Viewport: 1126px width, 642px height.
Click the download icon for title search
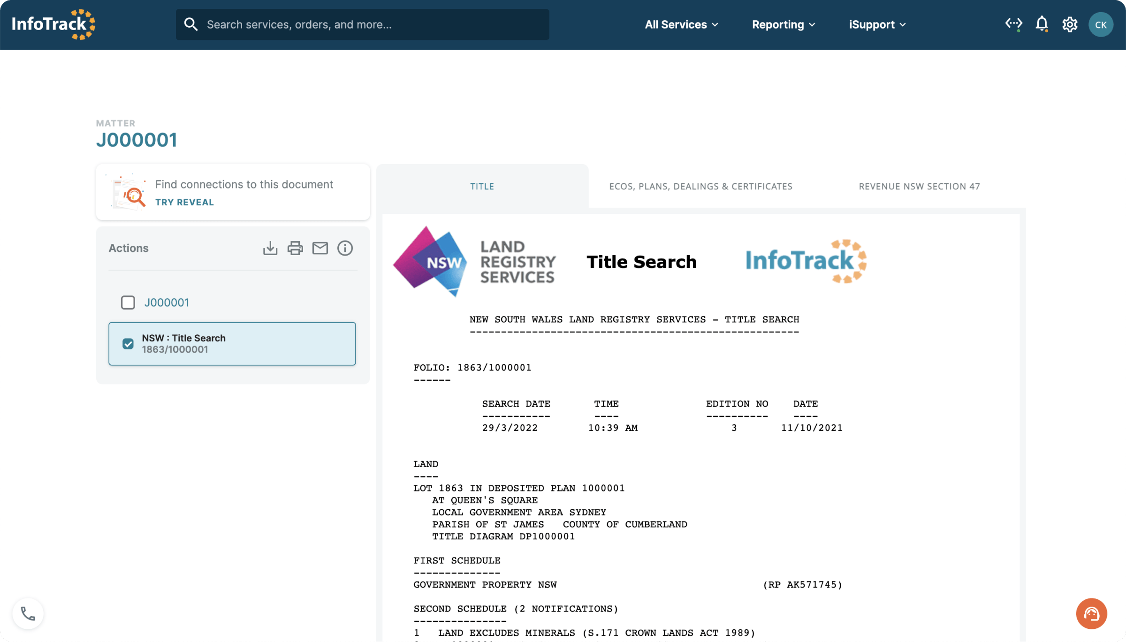coord(270,248)
